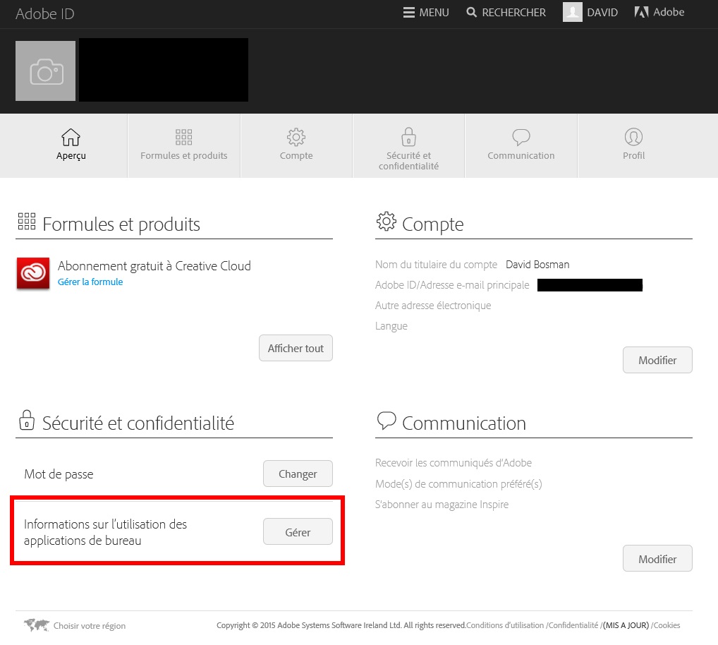Click padlock icon beside Sécurité et confidentialité heading
This screenshot has height=645, width=718.
pyautogui.click(x=27, y=420)
